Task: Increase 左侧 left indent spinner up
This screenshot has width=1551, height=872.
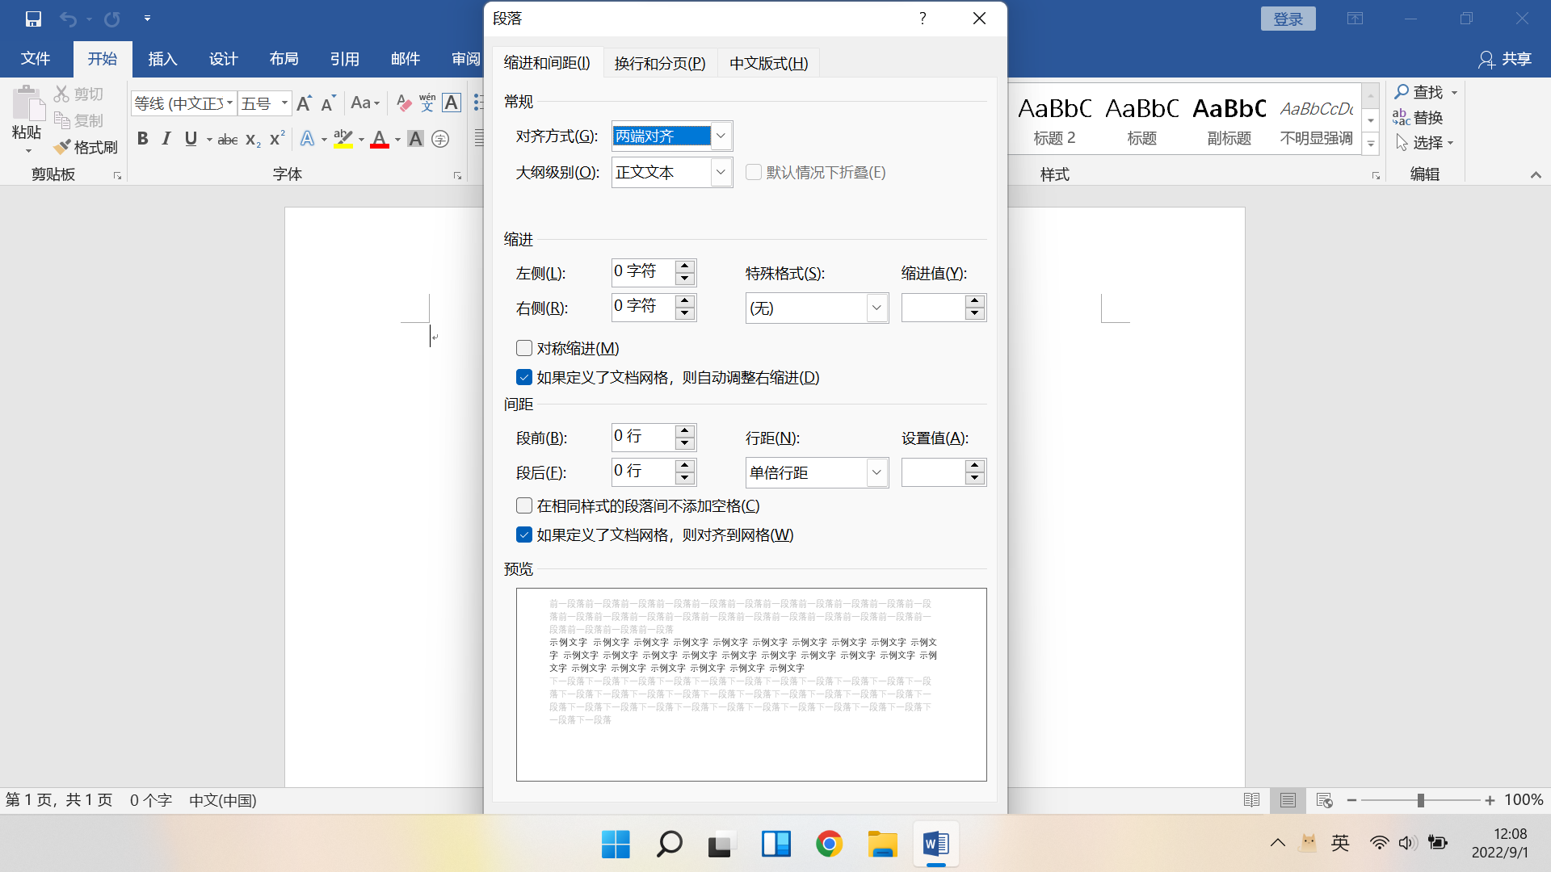Action: [685, 266]
